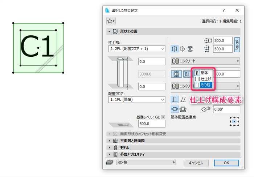Select complex profile column shape
The width and height of the screenshot is (254, 177).
coord(190,49)
